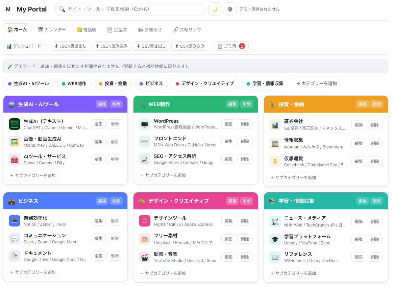394x286 pixels.
Task: Open the 定型文 tab
Action: (x=117, y=30)
